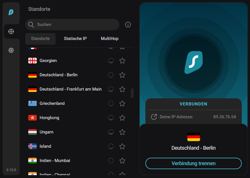Open the Surfshark logo home in sidebar
Image resolution: width=250 pixels, height=178 pixels.
point(11,12)
